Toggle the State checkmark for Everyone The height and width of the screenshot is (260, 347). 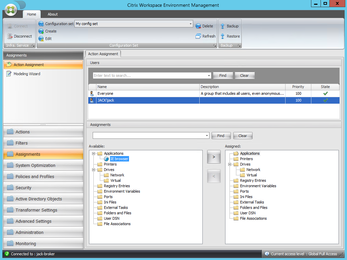tap(325, 93)
